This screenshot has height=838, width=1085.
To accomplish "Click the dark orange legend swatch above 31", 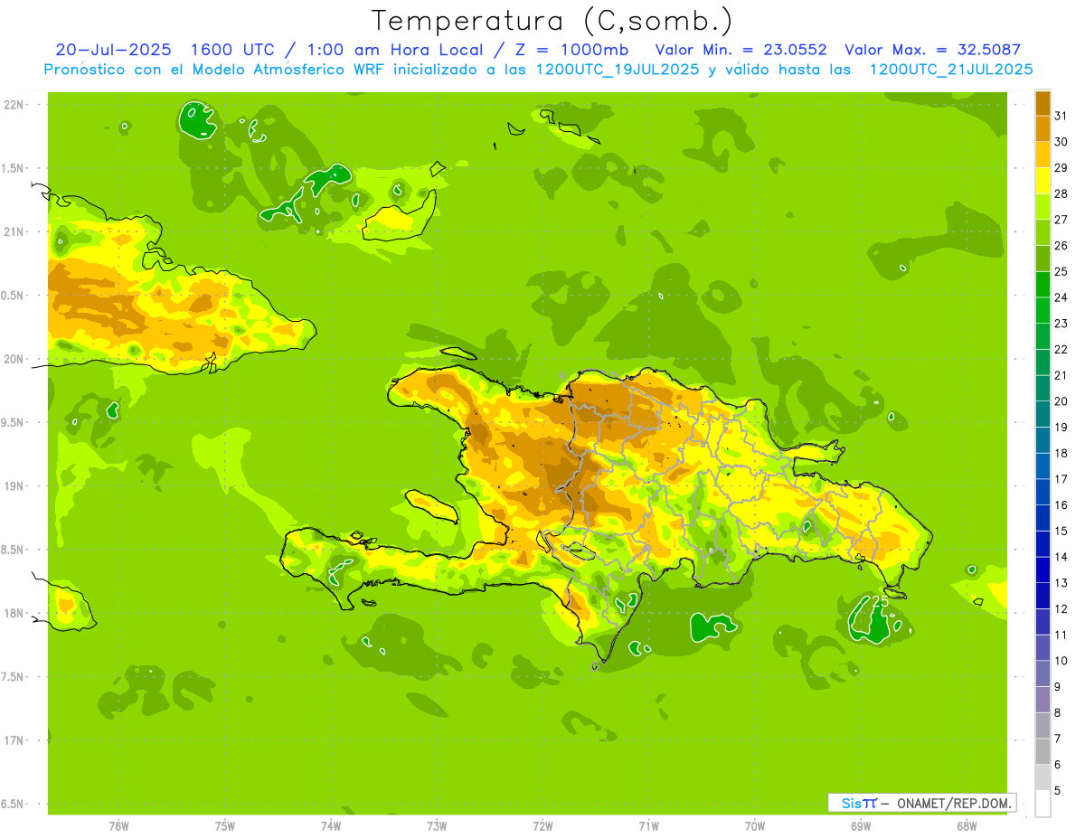I will tap(1043, 103).
